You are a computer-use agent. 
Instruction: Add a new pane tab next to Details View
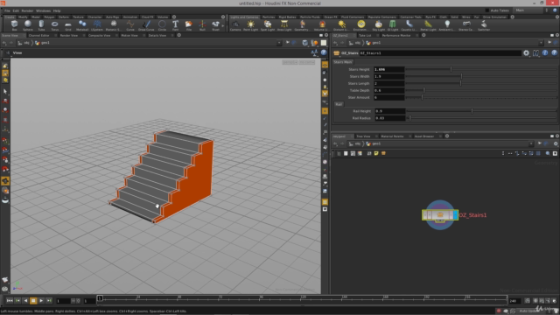(x=178, y=35)
